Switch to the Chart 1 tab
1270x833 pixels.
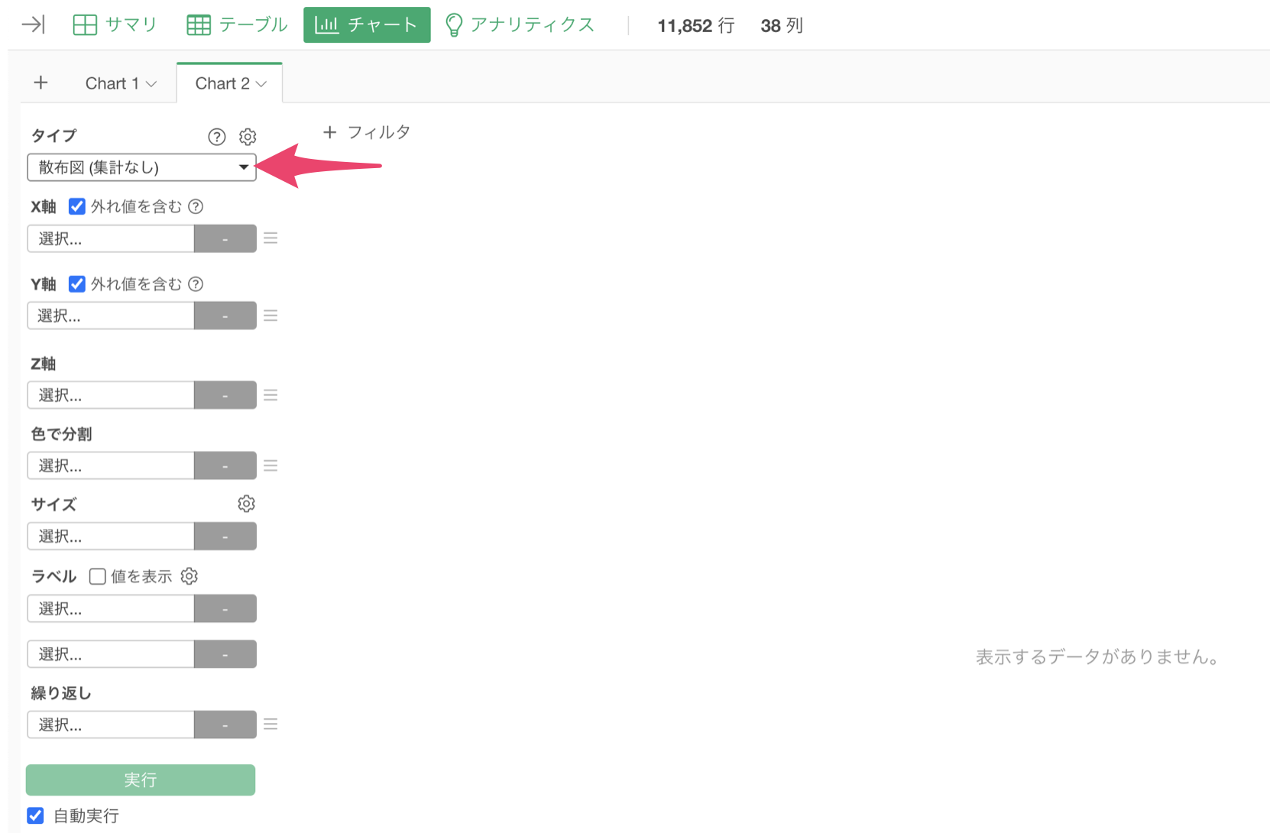[x=112, y=83]
